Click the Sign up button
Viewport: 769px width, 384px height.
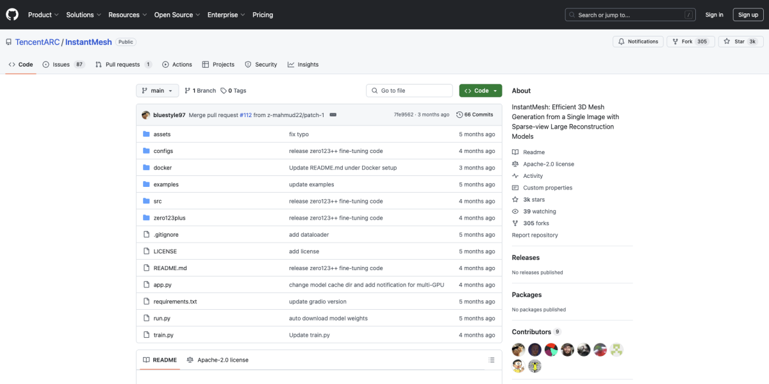coord(748,15)
